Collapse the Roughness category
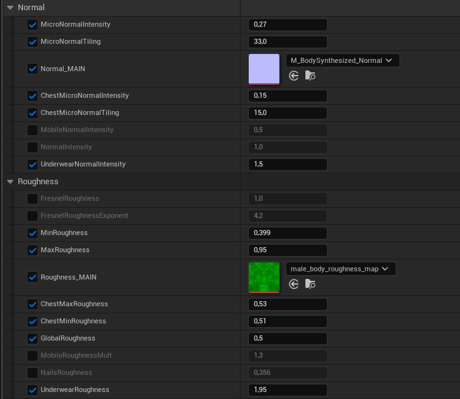460x399 pixels. coord(10,182)
